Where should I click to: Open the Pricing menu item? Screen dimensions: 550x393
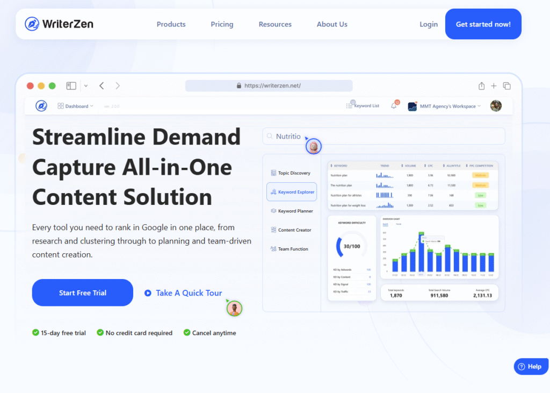pyautogui.click(x=222, y=24)
